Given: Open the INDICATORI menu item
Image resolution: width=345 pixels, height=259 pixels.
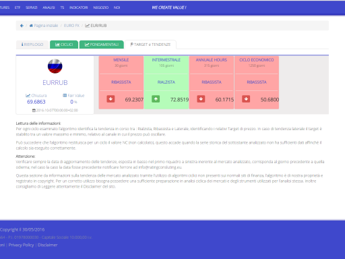Looking at the screenshot, I should point(78,7).
